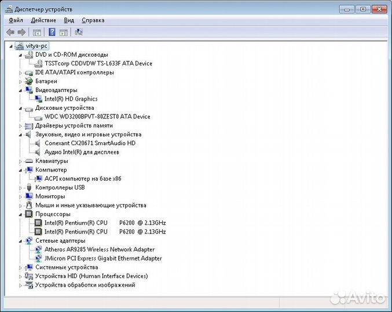
Task: Click the Forward arrow toolbar icon
Action: click(x=22, y=32)
